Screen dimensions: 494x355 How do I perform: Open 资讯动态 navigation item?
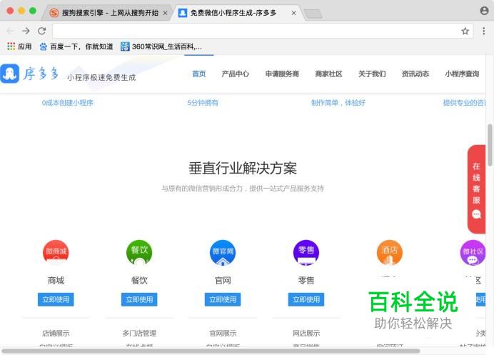(x=415, y=74)
